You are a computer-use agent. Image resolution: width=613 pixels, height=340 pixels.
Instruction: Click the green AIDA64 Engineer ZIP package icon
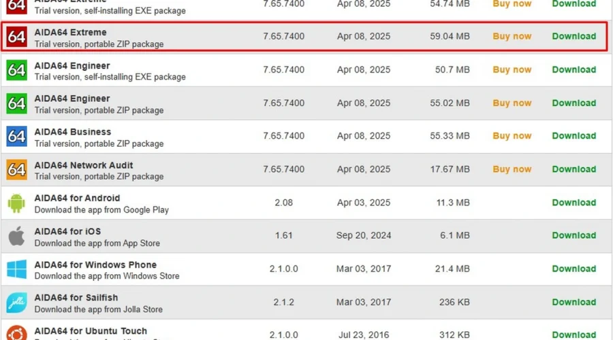tap(16, 103)
